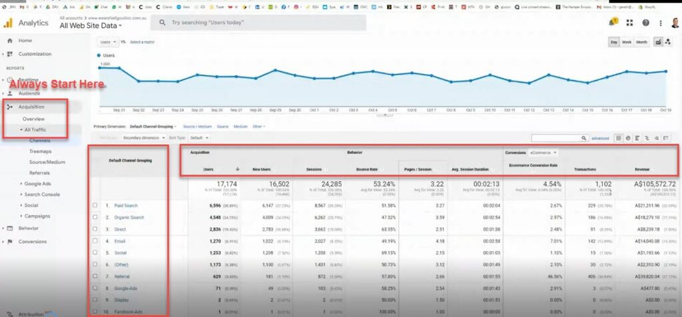Switch table to Performance bar view icon
The height and width of the screenshot is (317, 682).
tap(637, 138)
